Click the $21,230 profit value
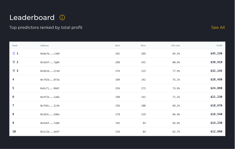Screen dimensions: 235x149 (x=216, y=97)
